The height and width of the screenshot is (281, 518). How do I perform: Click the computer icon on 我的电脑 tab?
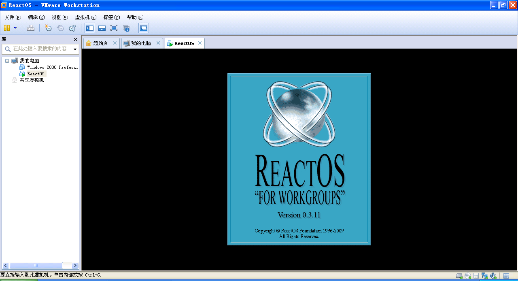tap(127, 43)
